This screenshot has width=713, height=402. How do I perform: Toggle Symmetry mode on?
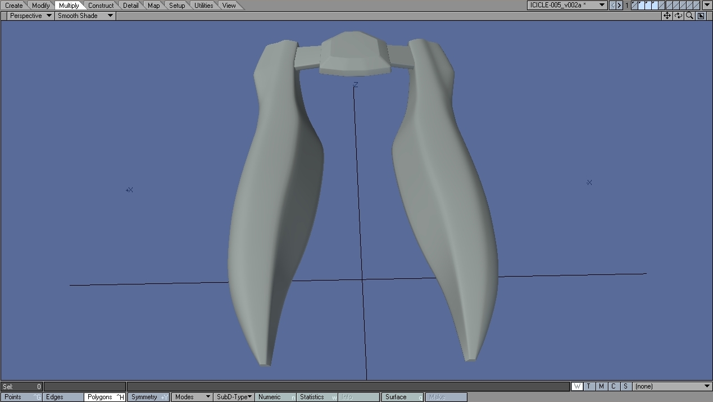149,397
